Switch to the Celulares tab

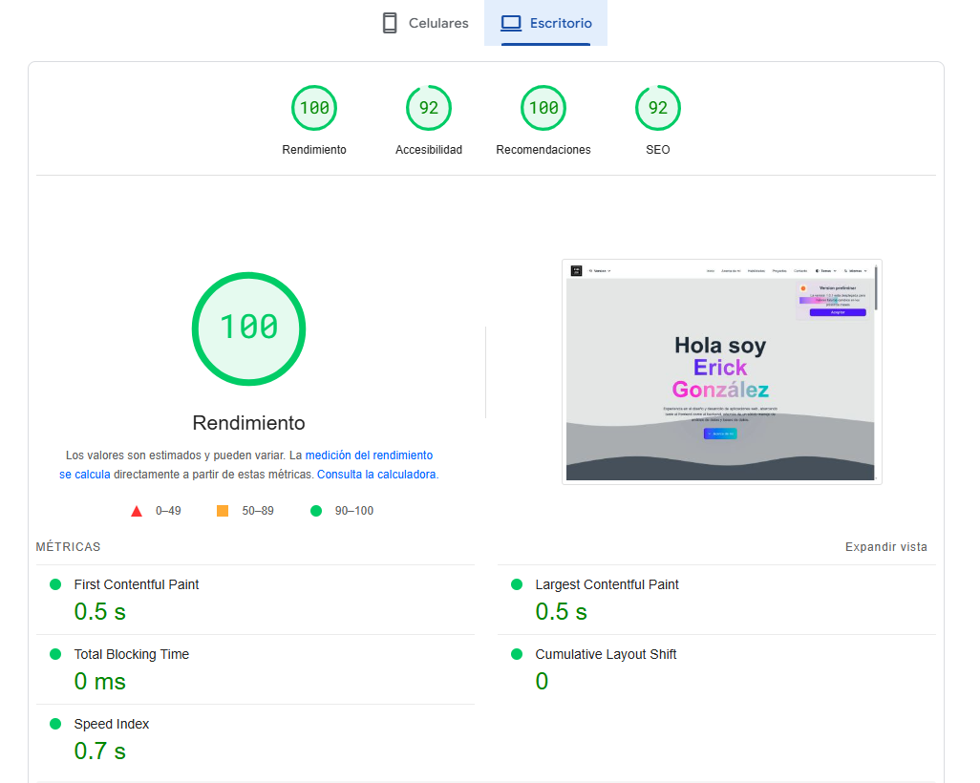click(425, 22)
